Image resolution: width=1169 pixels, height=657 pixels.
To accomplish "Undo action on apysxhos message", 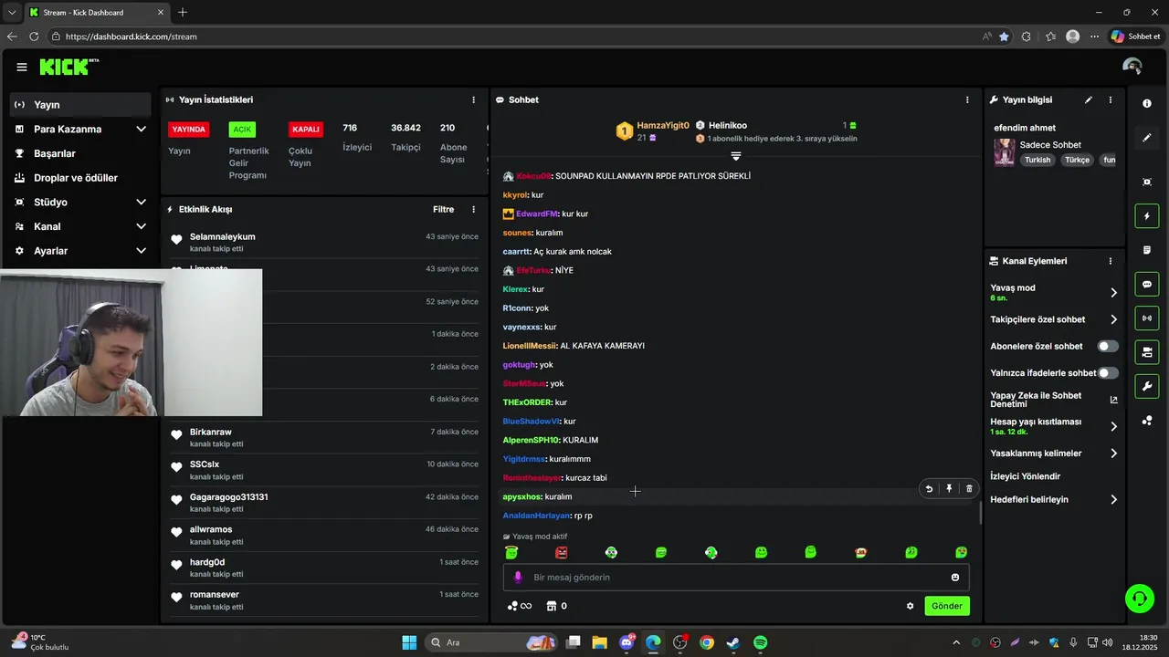I will click(x=929, y=489).
